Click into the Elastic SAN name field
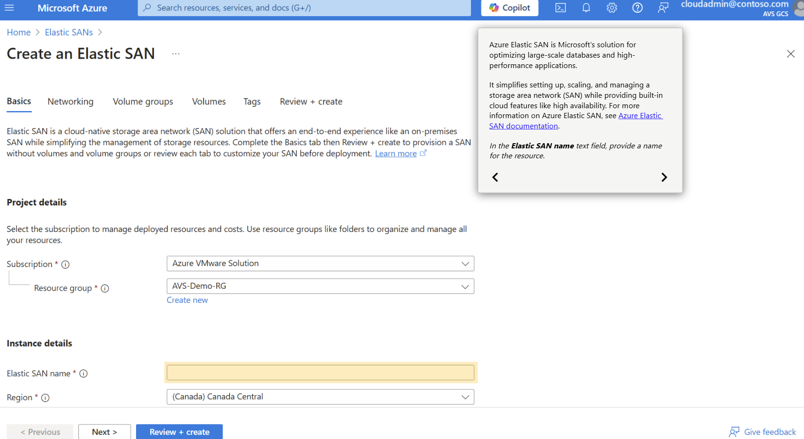The width and height of the screenshot is (804, 439). click(x=320, y=372)
